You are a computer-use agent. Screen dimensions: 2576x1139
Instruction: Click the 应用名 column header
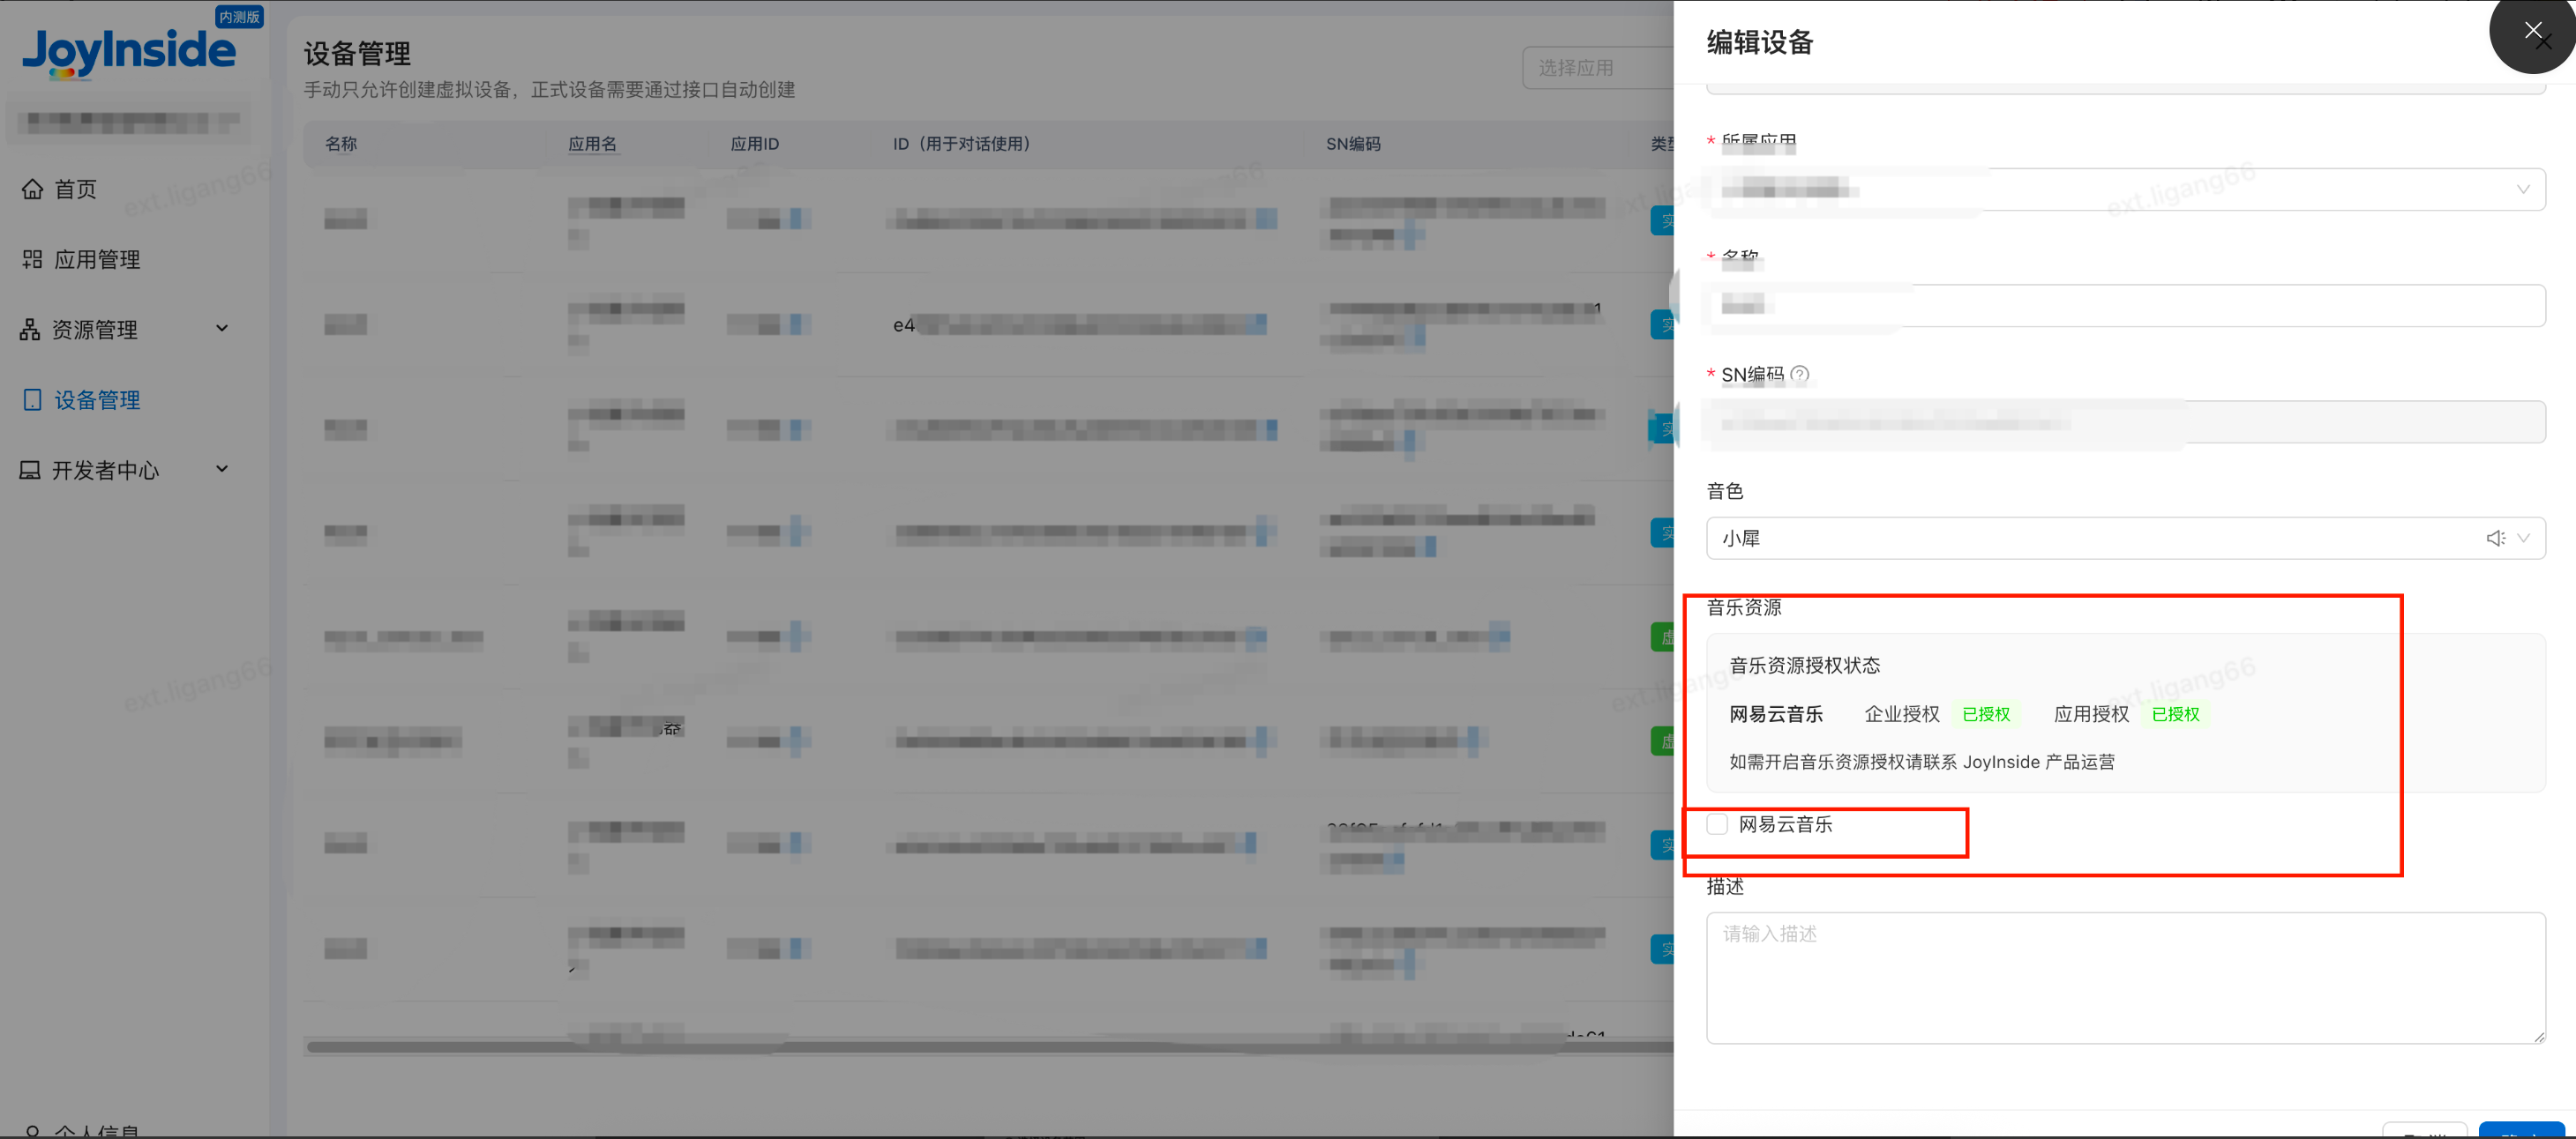tap(592, 144)
